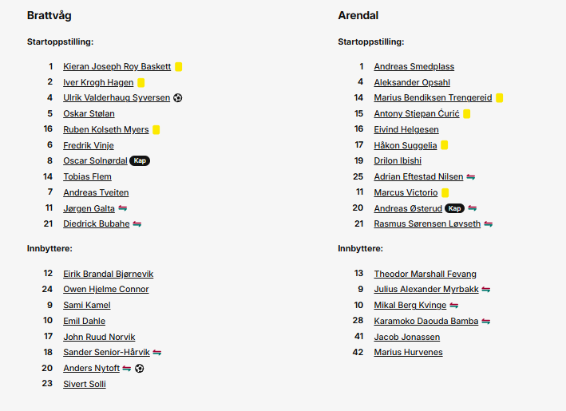Click Kap captain badge beside Oscar Solnørdal

(x=140, y=161)
